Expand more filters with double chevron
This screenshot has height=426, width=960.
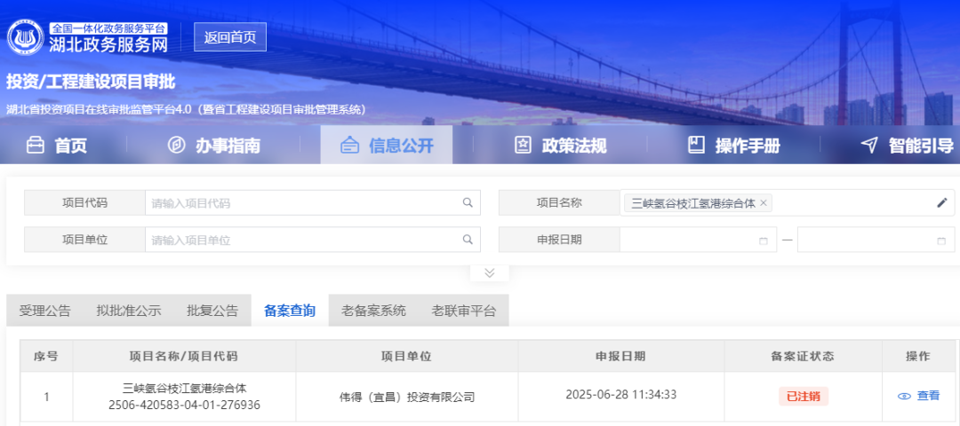coord(489,273)
